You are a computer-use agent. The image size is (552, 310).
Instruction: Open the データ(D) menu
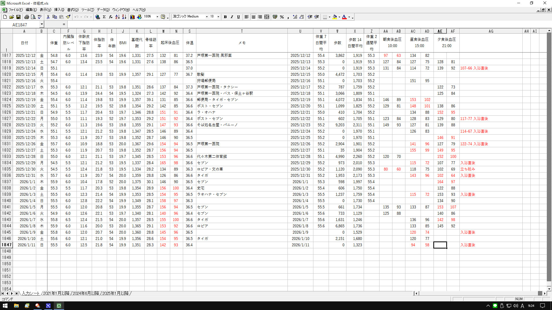[103, 10]
